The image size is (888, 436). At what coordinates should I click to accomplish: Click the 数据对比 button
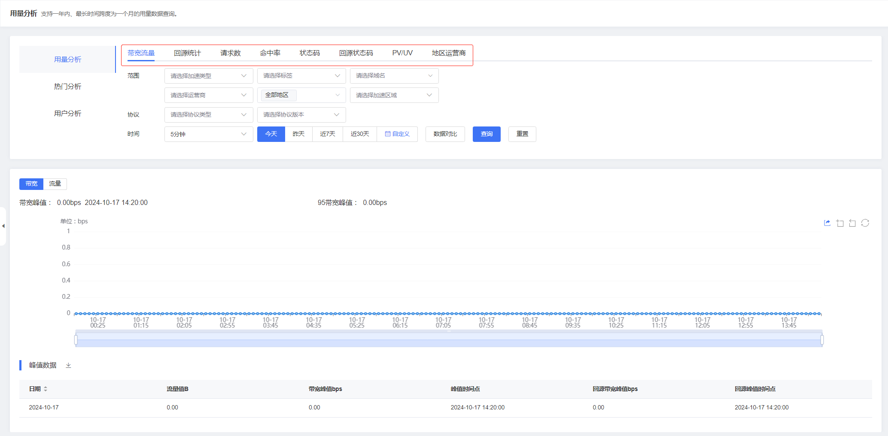click(445, 134)
